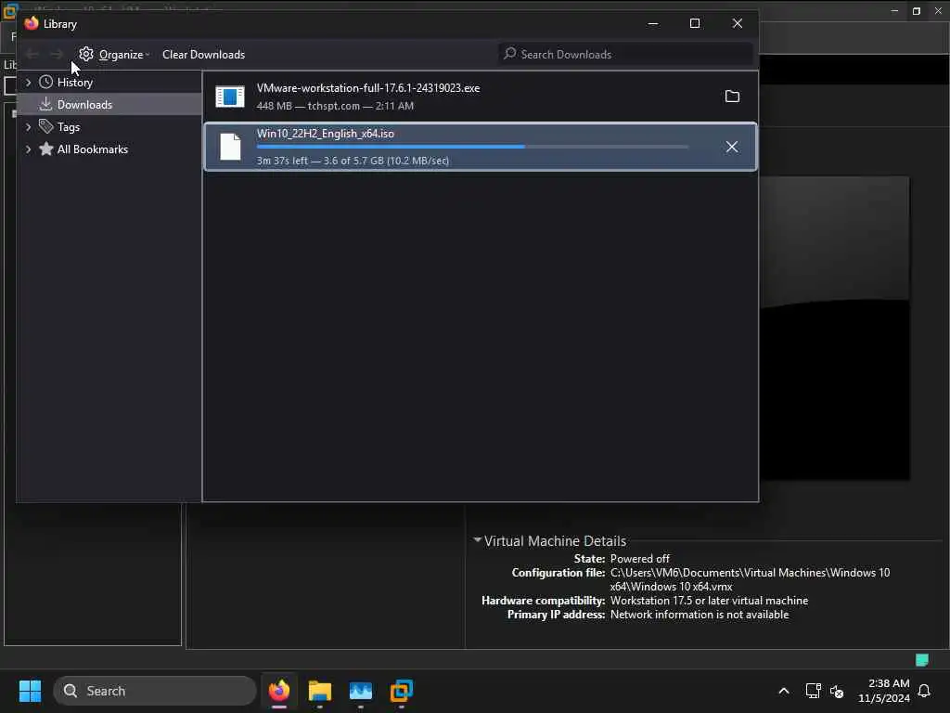Click 'Network information is not available' text
The width and height of the screenshot is (950, 713).
click(x=700, y=615)
